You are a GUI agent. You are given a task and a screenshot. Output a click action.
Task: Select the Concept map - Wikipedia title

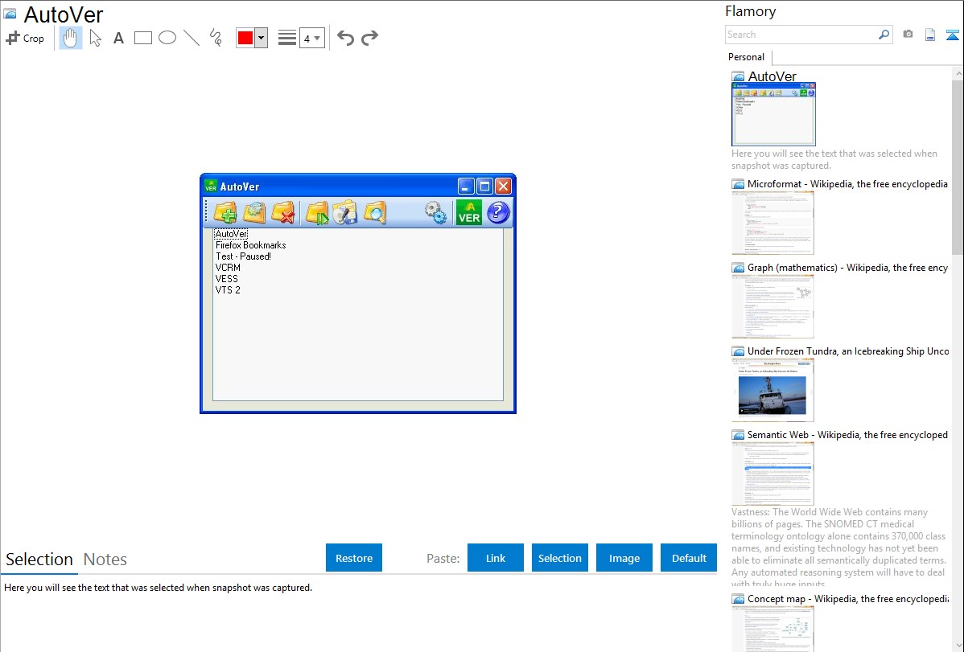pyautogui.click(x=847, y=598)
